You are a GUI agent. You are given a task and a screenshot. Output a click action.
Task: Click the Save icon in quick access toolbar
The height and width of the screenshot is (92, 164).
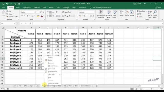(3, 4)
